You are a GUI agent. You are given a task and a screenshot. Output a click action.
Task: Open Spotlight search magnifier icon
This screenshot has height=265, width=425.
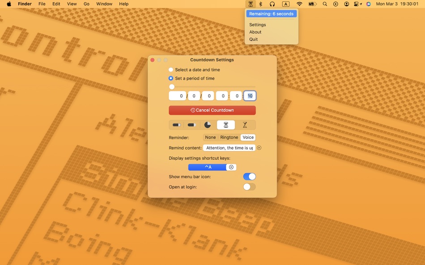(325, 4)
